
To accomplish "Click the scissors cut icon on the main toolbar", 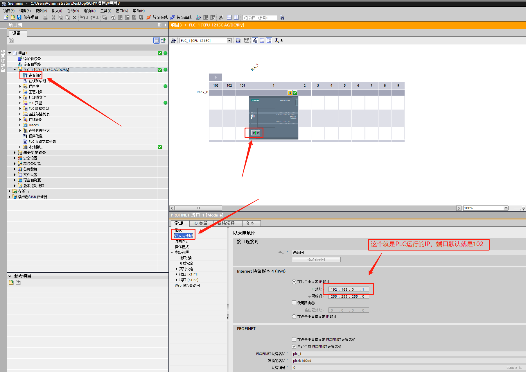I will pos(53,17).
